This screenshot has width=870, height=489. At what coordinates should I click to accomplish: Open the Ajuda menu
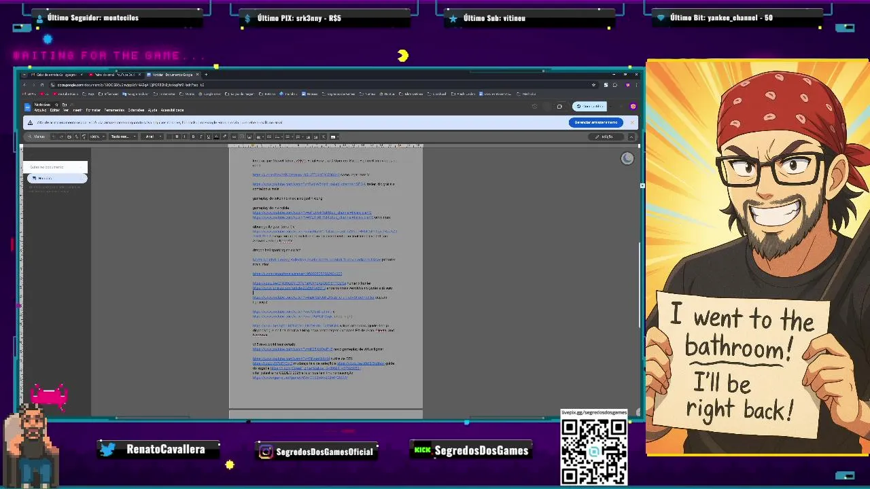(x=152, y=110)
